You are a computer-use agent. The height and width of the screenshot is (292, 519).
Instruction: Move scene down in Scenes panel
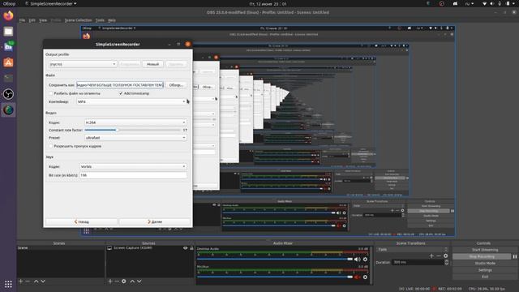point(43,281)
